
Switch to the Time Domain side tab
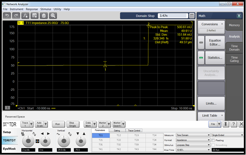[234, 48]
